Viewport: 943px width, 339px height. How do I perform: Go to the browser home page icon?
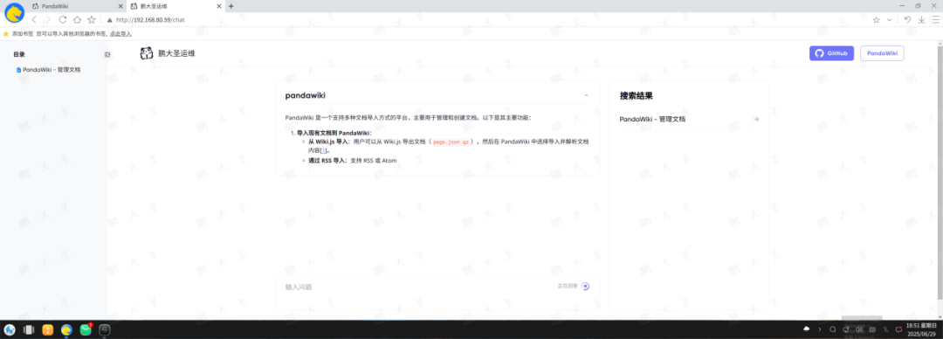click(x=77, y=20)
